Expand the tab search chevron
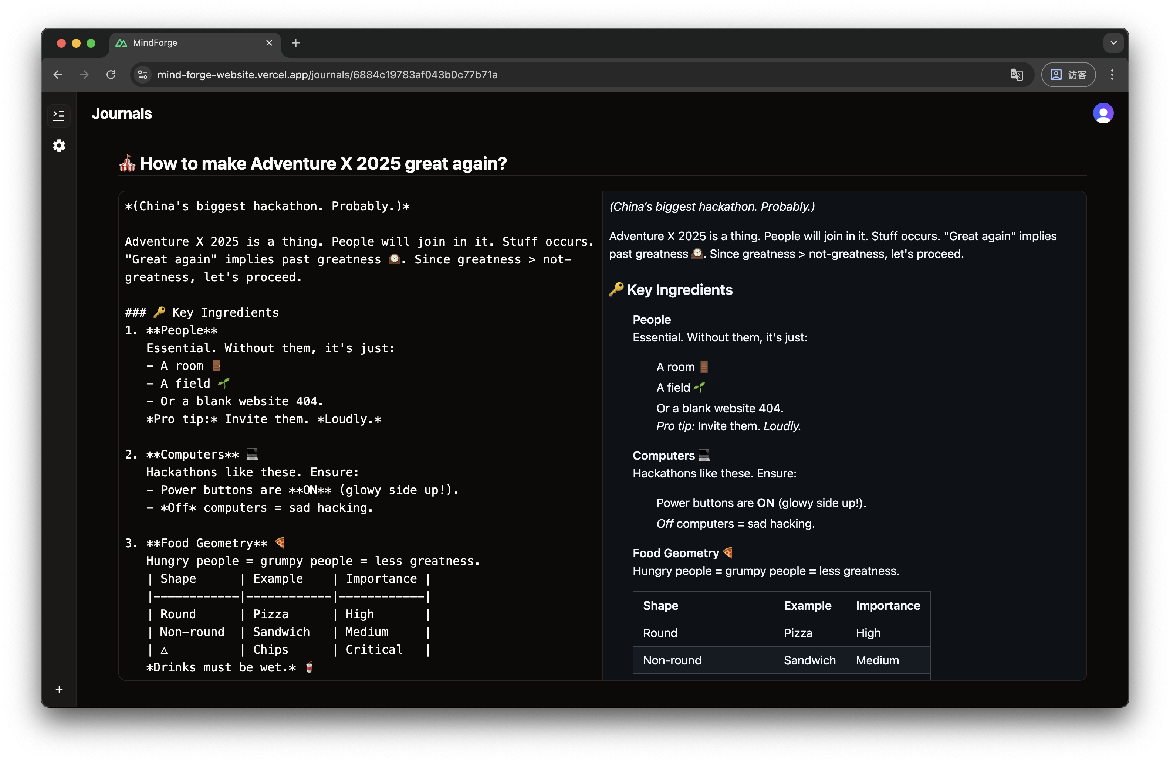 1113,43
